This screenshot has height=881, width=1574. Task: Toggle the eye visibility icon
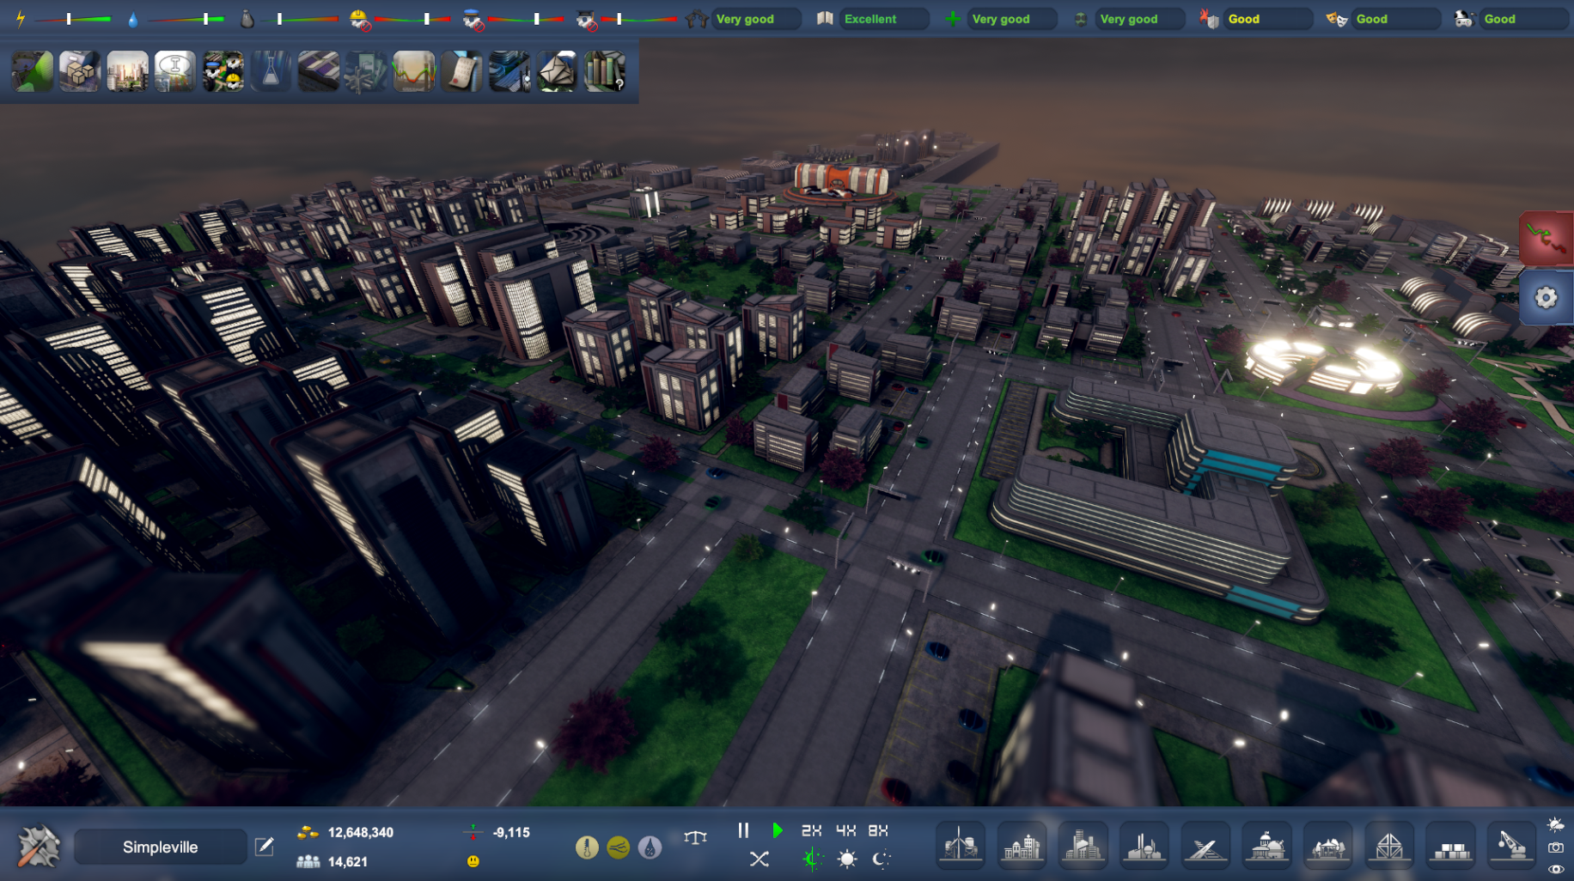tap(1556, 869)
